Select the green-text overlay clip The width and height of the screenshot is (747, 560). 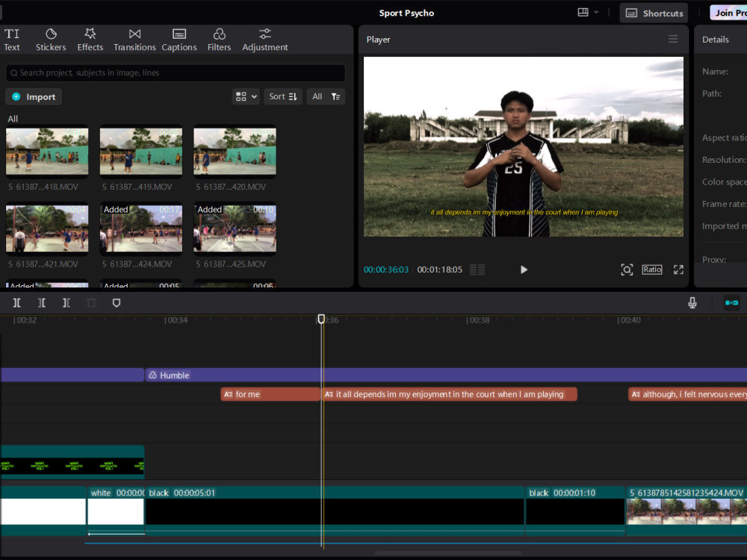pos(72,462)
